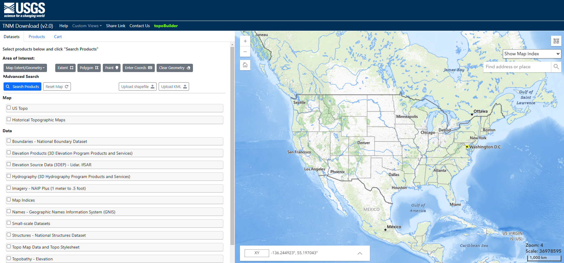
Task: Click the USGS logo
Action: [25, 10]
